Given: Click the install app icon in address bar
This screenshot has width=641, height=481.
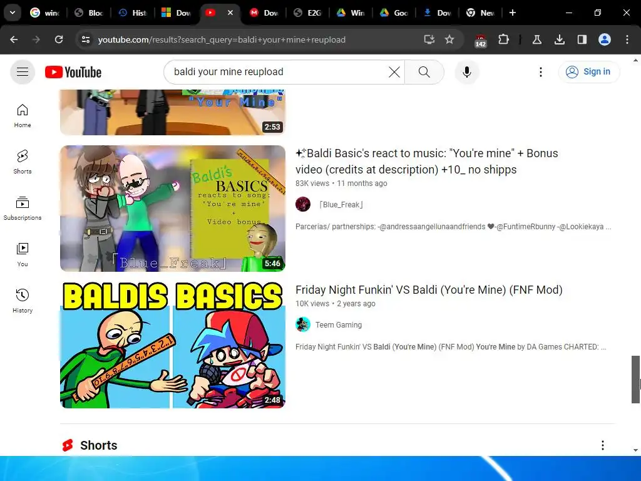Looking at the screenshot, I should (429, 39).
